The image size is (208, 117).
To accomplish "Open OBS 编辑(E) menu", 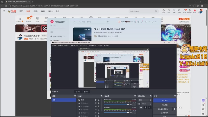I will coord(60,45).
